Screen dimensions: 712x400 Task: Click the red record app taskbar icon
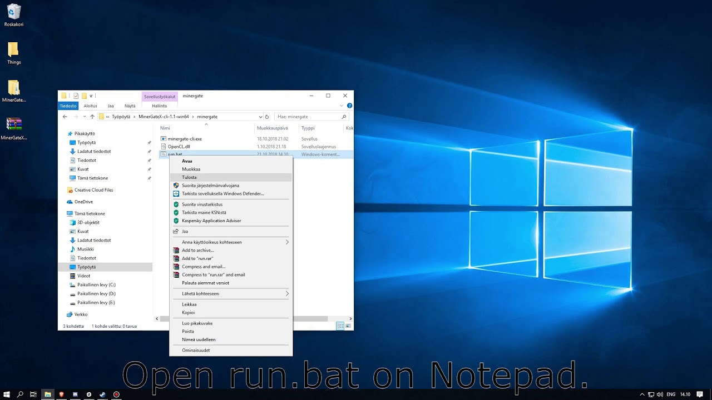116,394
